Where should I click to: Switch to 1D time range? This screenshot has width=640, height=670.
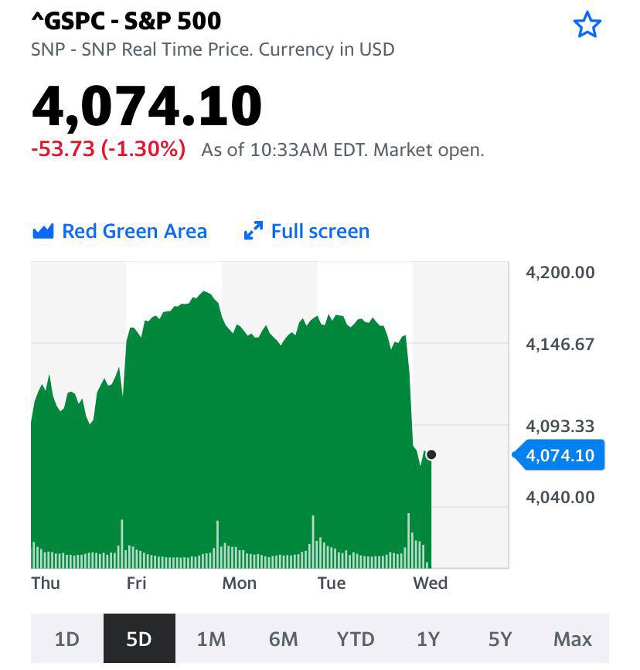tap(67, 639)
